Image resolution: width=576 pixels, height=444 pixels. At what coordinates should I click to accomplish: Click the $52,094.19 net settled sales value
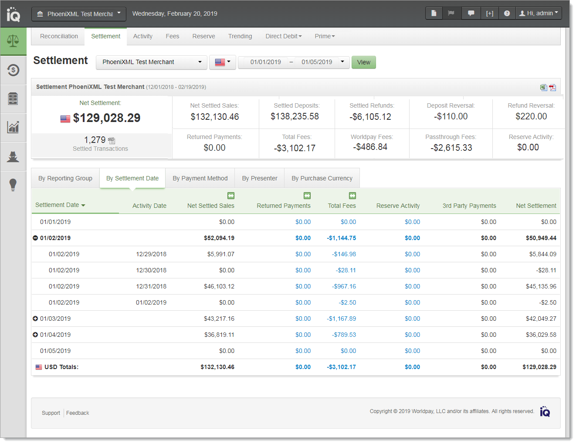(x=219, y=238)
